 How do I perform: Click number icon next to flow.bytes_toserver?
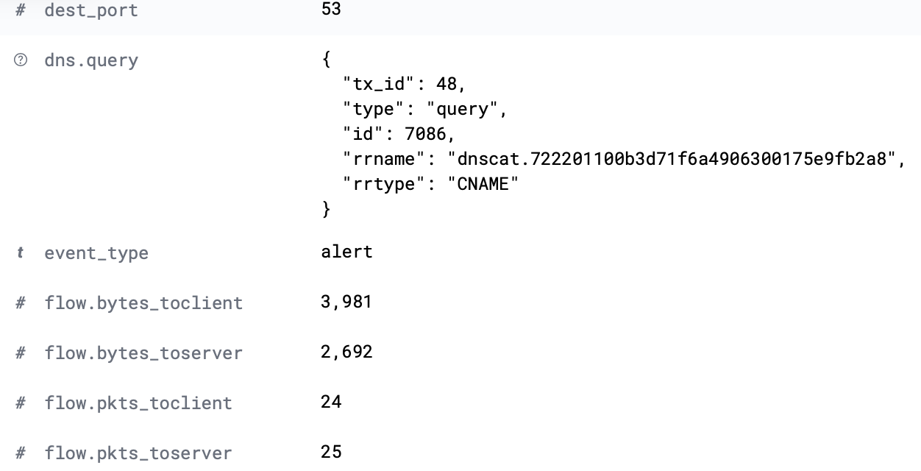pos(21,353)
